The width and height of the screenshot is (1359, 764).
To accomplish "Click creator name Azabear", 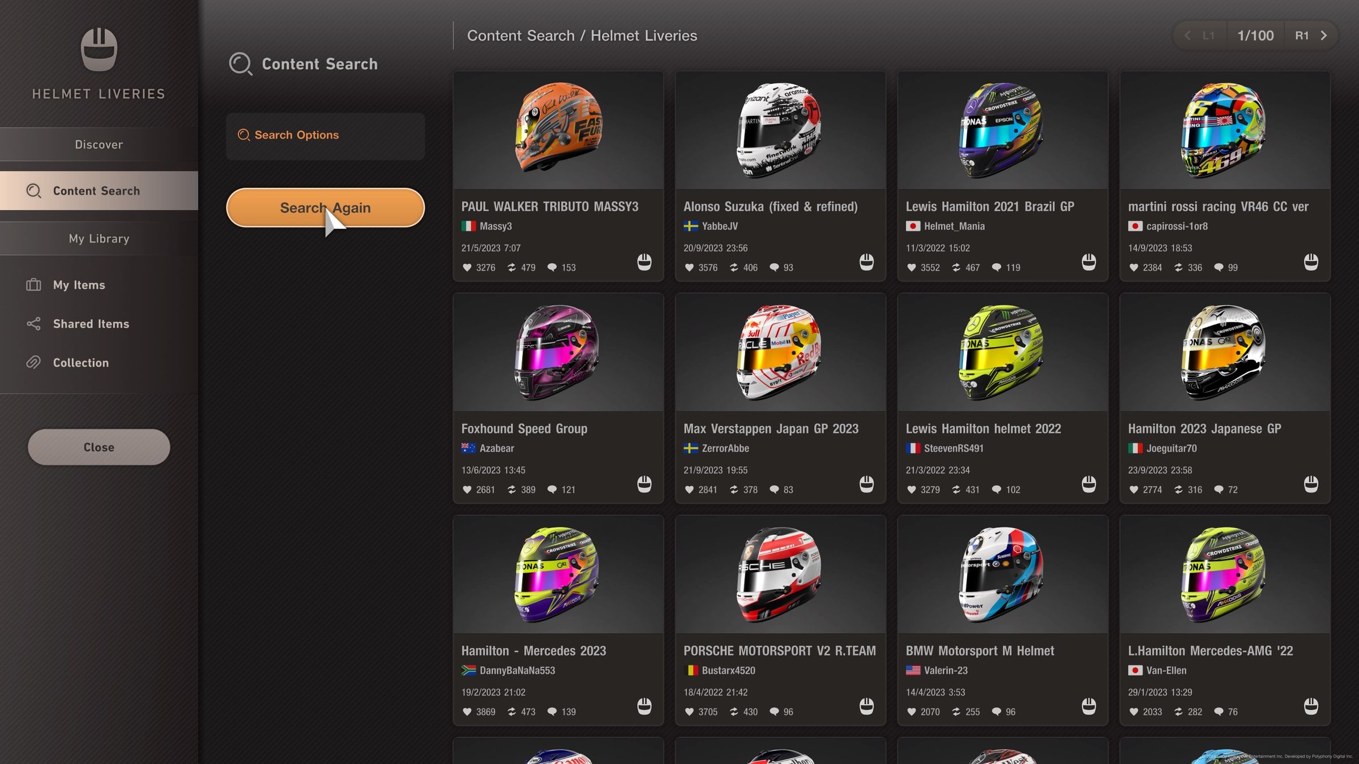I will point(497,448).
